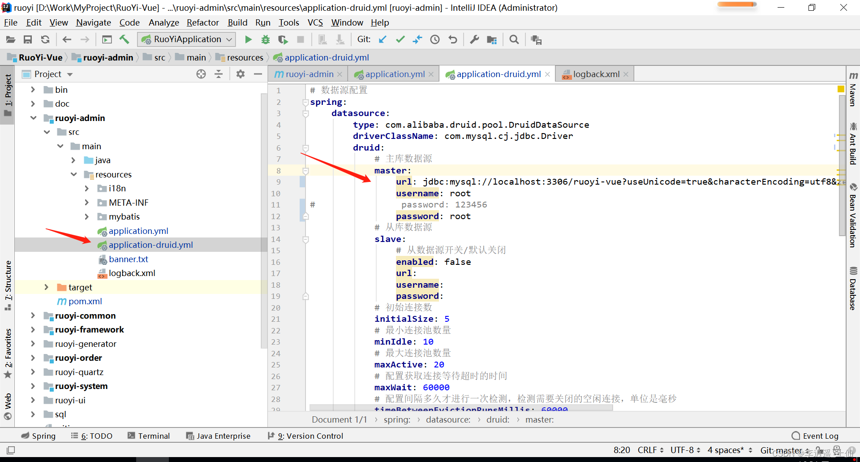This screenshot has height=462, width=860.
Task: Toggle the Version Control tool window
Action: 305,436
